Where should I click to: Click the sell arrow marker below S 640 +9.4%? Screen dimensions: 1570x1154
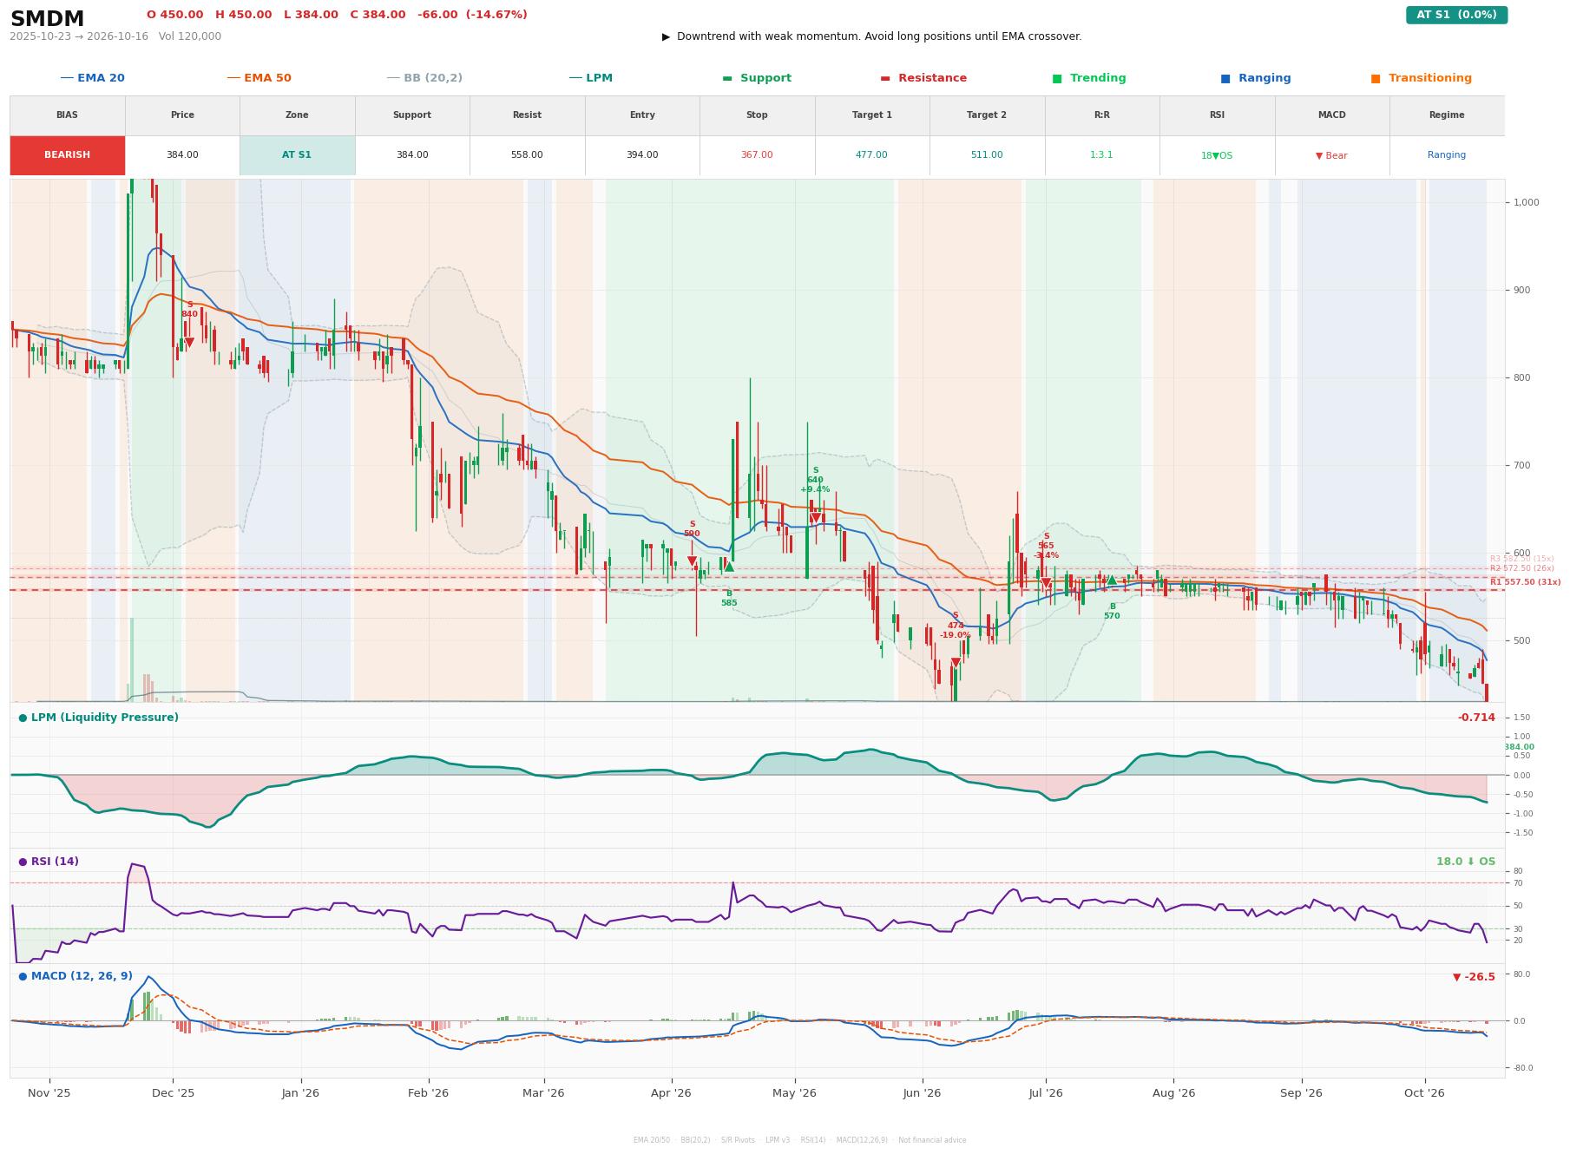click(815, 518)
